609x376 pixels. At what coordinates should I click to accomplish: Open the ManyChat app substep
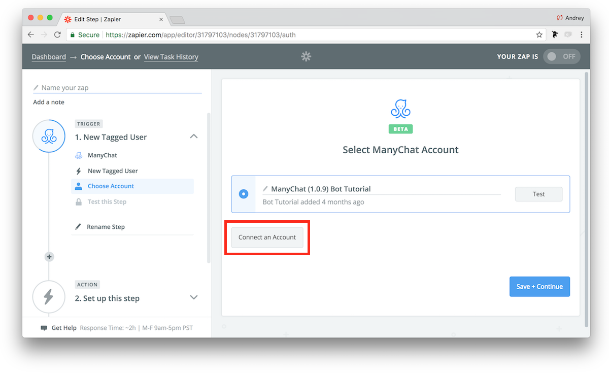click(x=103, y=155)
